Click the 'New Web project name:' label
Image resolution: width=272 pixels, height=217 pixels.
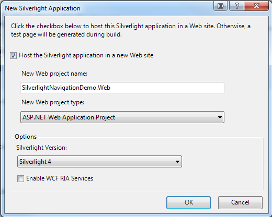(x=54, y=74)
